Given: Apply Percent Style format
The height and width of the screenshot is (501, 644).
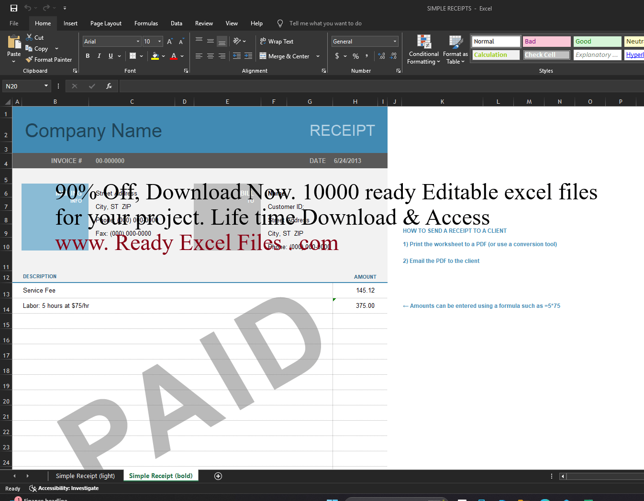Looking at the screenshot, I should coord(355,56).
